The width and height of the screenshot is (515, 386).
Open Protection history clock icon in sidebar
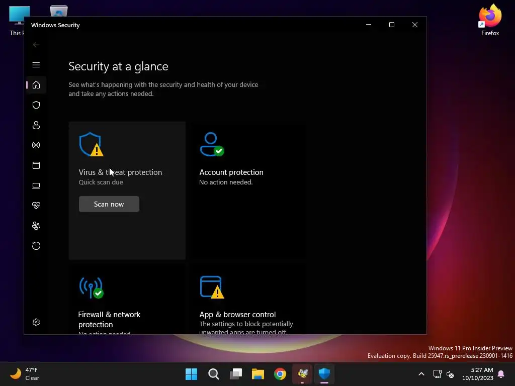click(x=36, y=245)
